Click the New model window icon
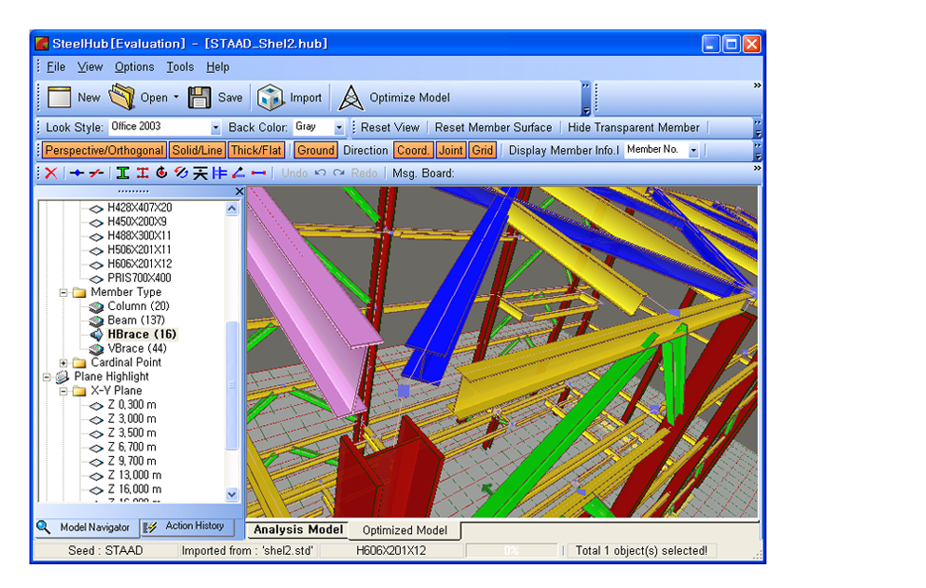This screenshot has width=926, height=588. 59,98
